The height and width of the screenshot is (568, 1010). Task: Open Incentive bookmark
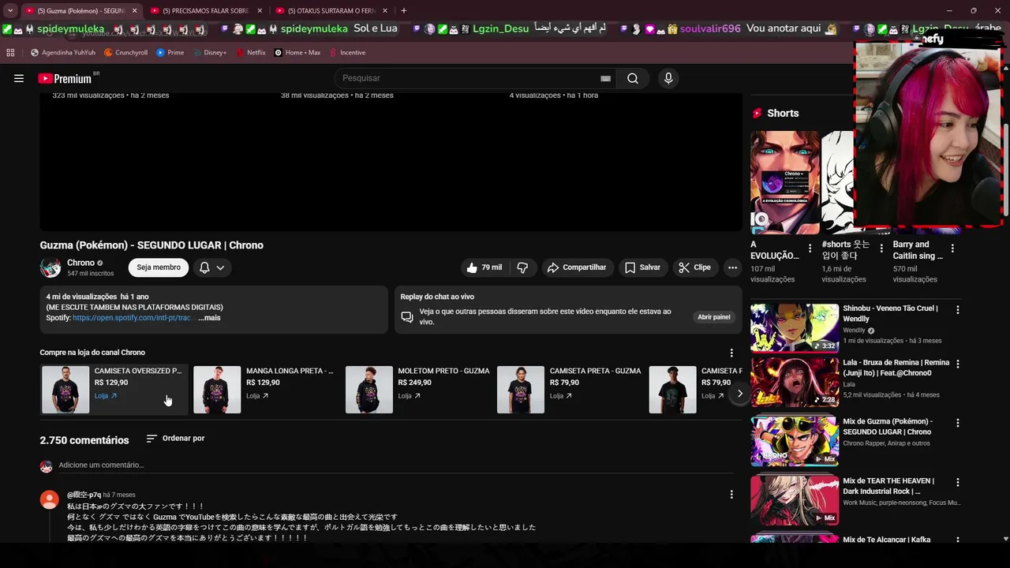click(347, 52)
